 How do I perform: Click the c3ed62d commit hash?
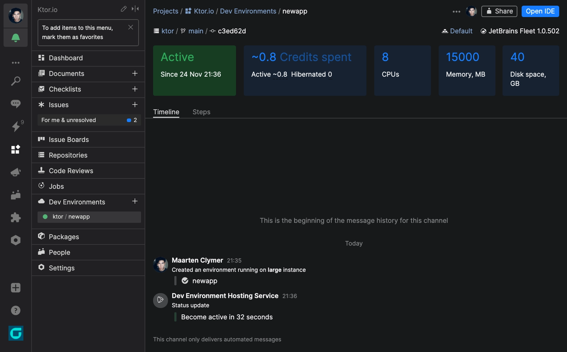(x=232, y=31)
